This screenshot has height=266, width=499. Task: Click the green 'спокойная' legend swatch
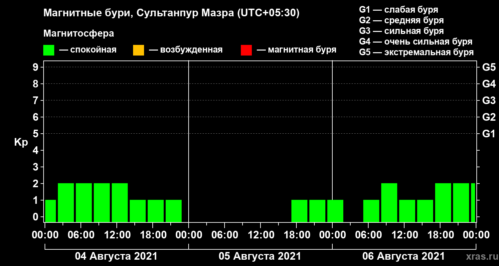[49, 50]
